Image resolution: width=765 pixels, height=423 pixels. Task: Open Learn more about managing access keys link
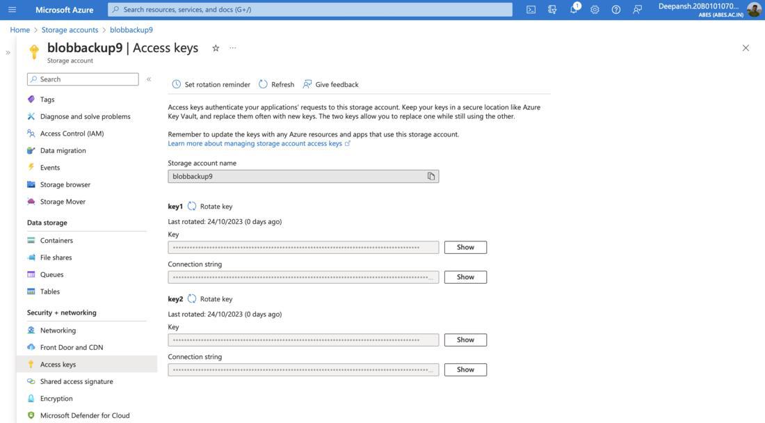point(255,143)
